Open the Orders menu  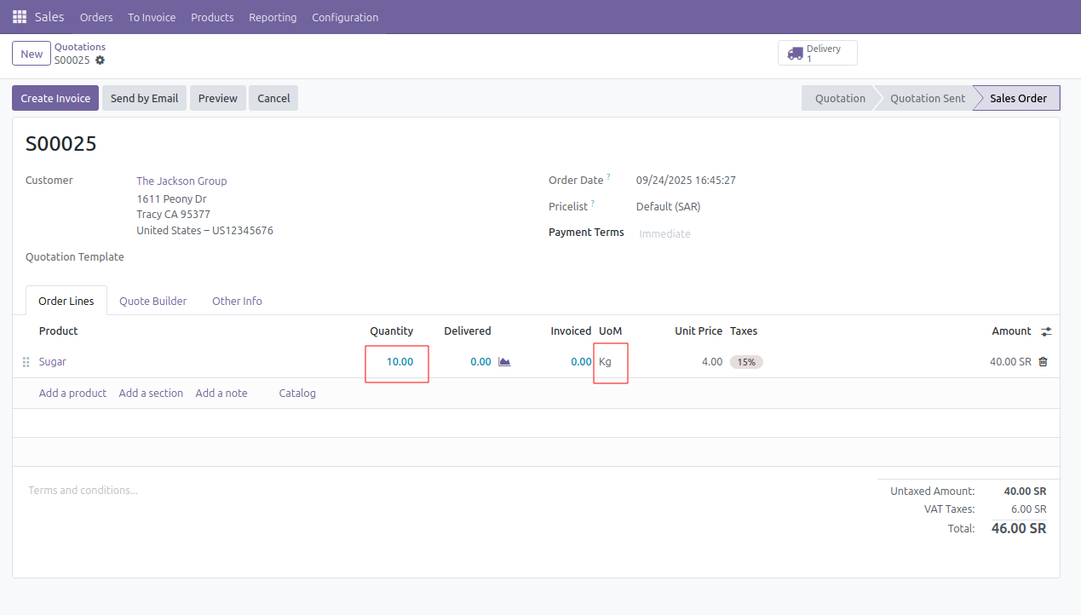point(96,17)
